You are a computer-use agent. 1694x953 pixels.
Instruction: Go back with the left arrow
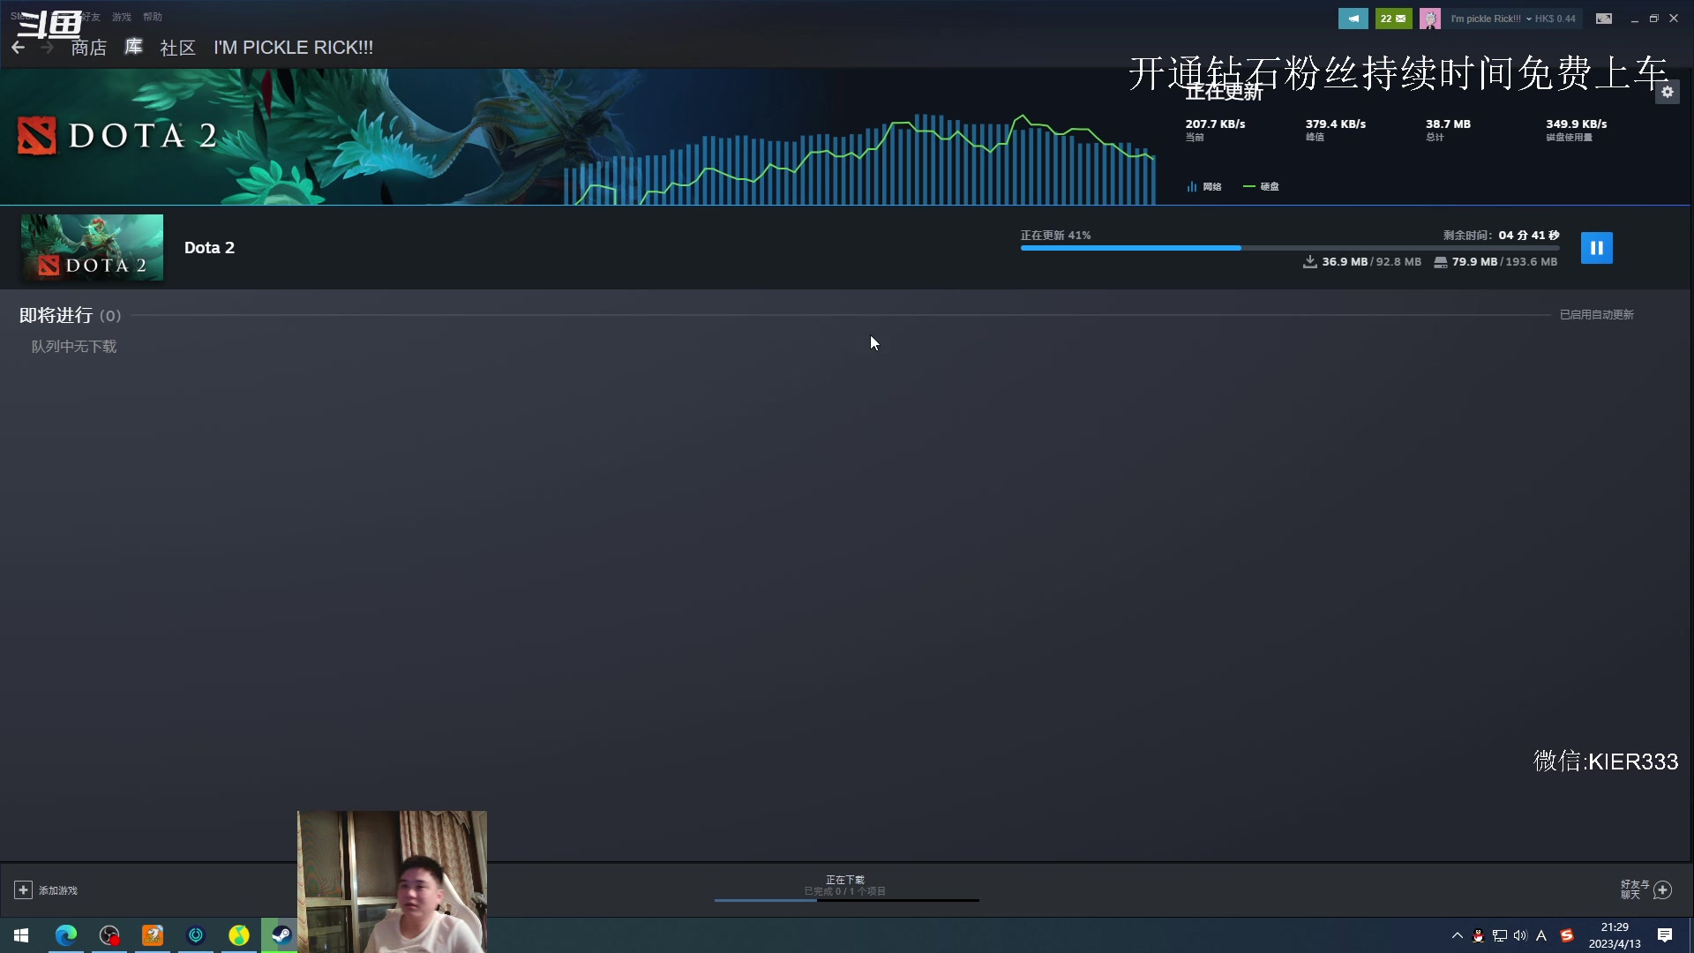pos(19,48)
